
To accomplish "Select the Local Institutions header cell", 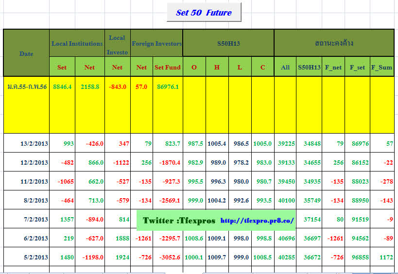I will click(x=77, y=44).
